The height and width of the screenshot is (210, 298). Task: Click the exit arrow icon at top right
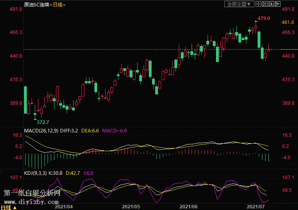coord(277,4)
